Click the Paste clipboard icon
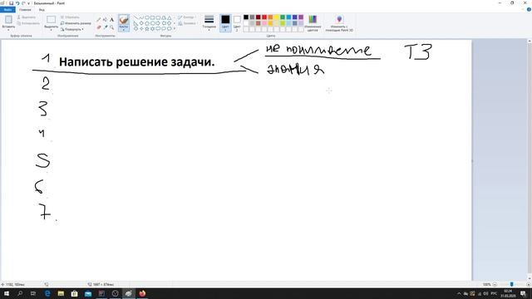This screenshot has width=532, height=299. 8,20
